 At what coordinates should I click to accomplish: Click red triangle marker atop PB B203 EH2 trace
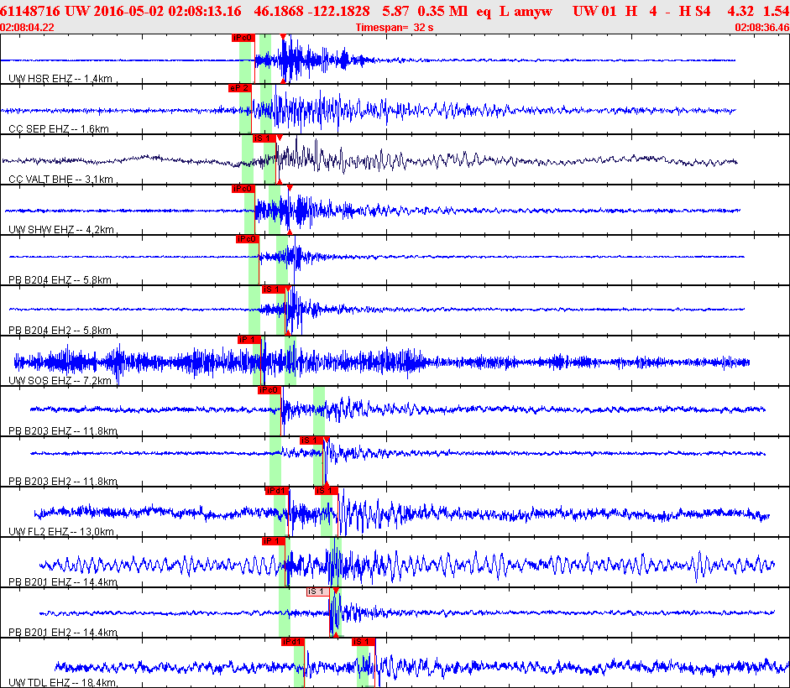coord(327,440)
